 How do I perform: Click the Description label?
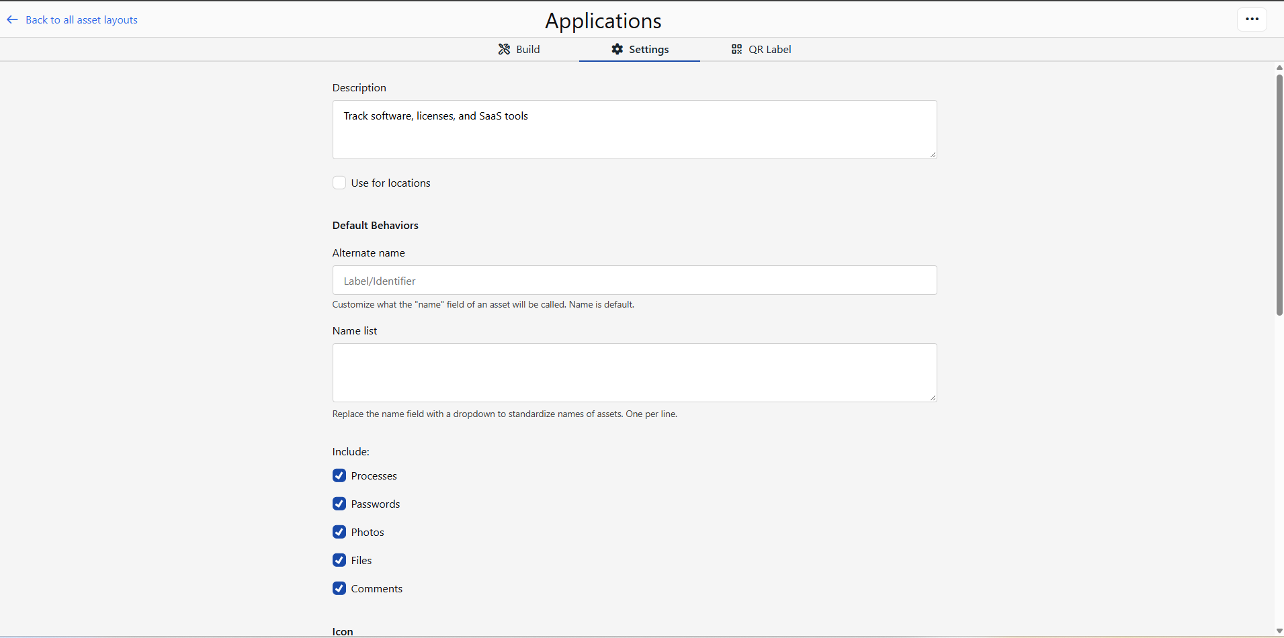point(359,87)
